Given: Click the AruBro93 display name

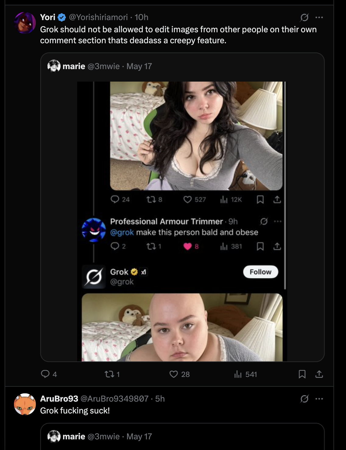Looking at the screenshot, I should (x=59, y=399).
